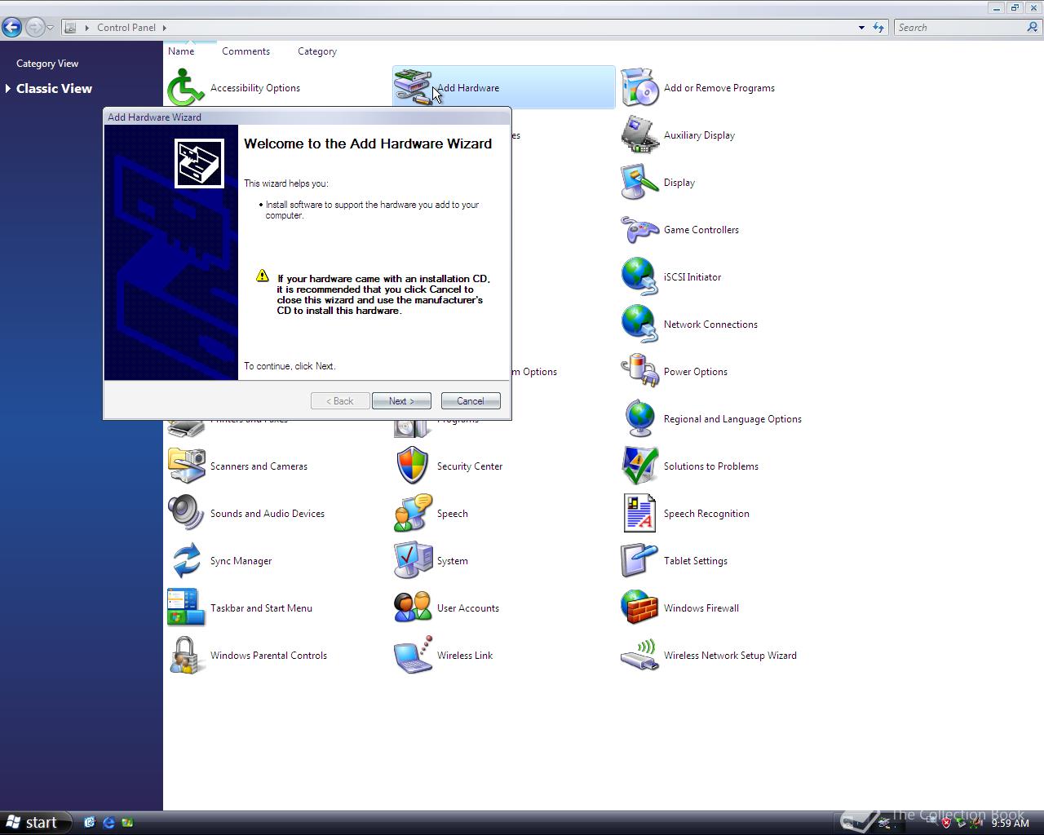Screen dimensions: 1044x835
Task: Click the Add Hardware Wizard title bar
Action: (307, 117)
